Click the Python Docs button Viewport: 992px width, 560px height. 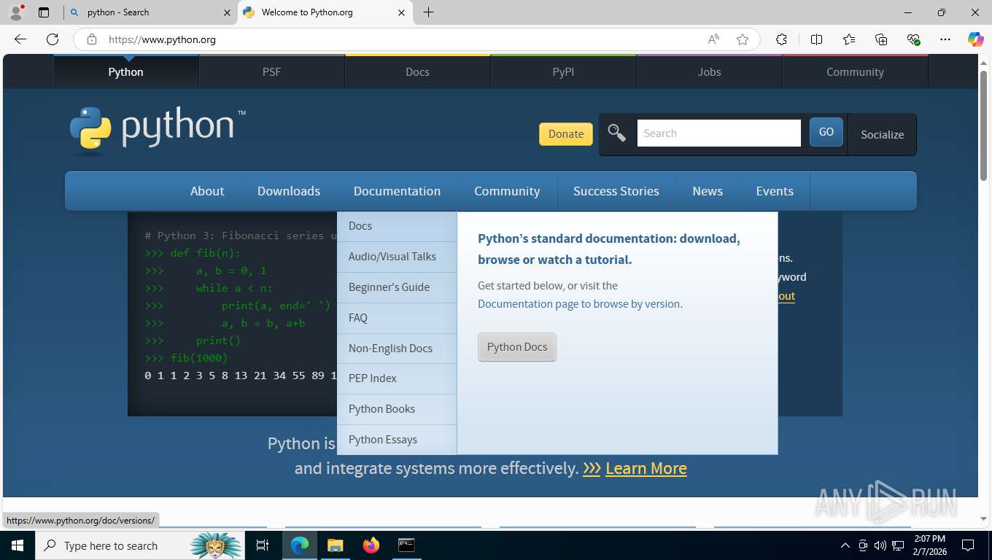coord(517,347)
